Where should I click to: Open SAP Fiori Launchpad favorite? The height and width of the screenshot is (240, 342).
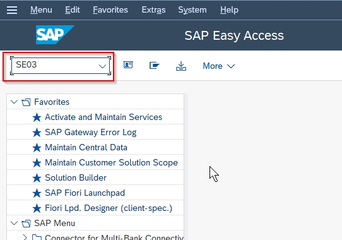pos(85,193)
